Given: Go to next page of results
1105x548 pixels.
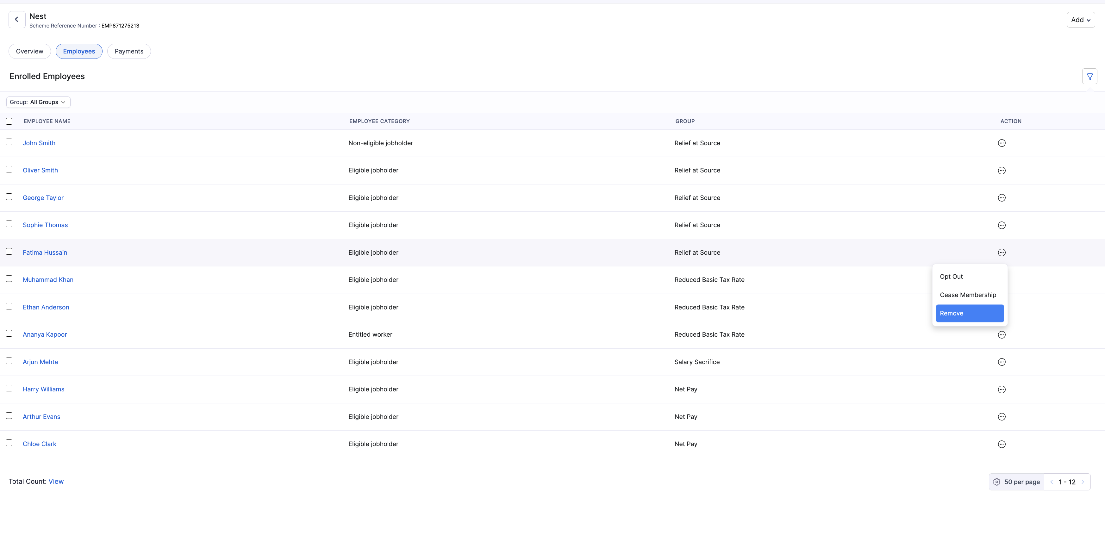Looking at the screenshot, I should (x=1083, y=482).
